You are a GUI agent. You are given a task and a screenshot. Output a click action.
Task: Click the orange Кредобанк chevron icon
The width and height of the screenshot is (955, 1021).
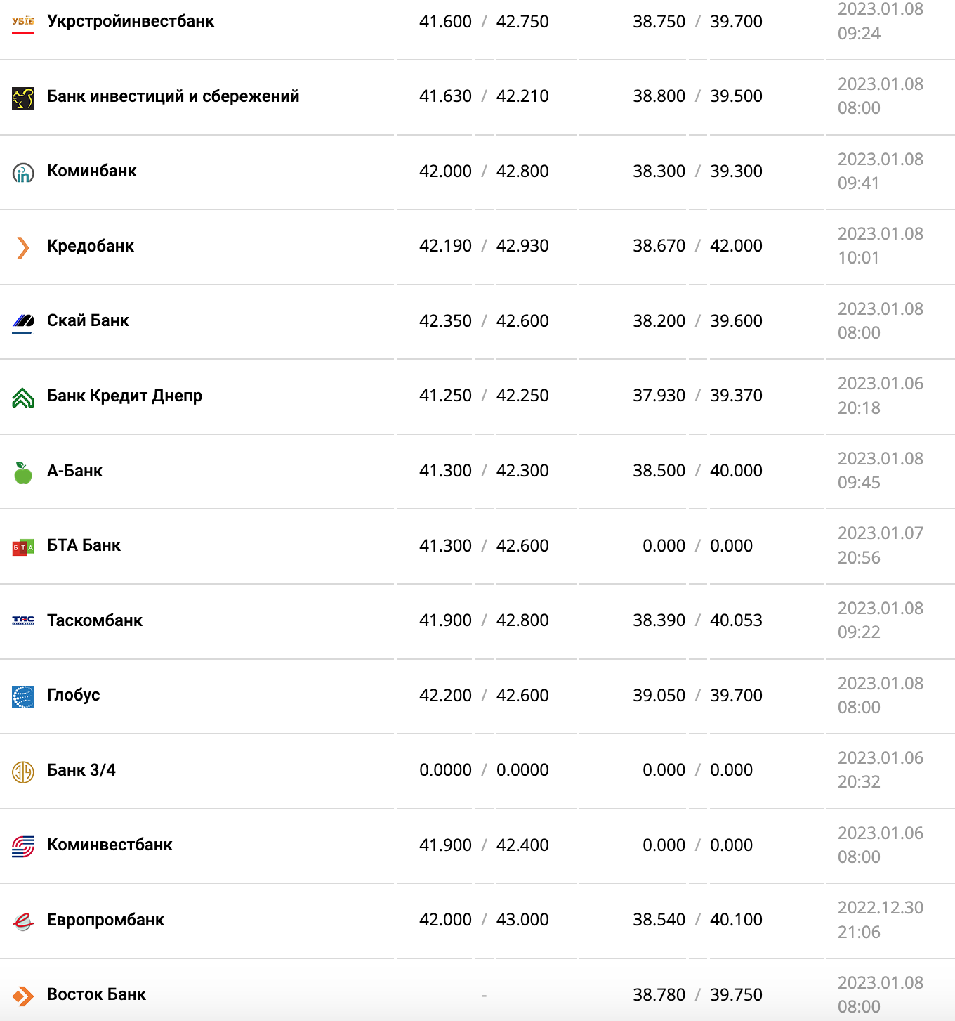pyautogui.click(x=23, y=247)
